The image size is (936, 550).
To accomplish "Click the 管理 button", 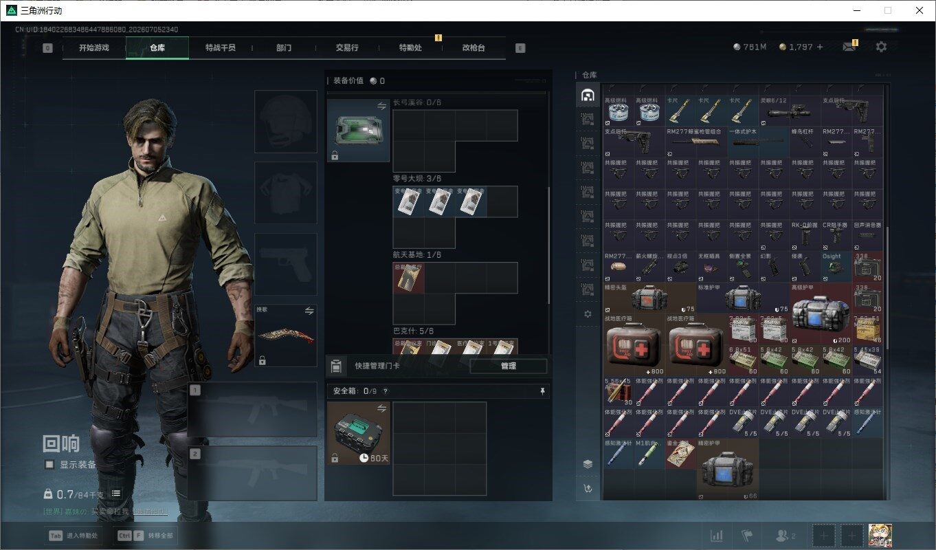I will 509,366.
